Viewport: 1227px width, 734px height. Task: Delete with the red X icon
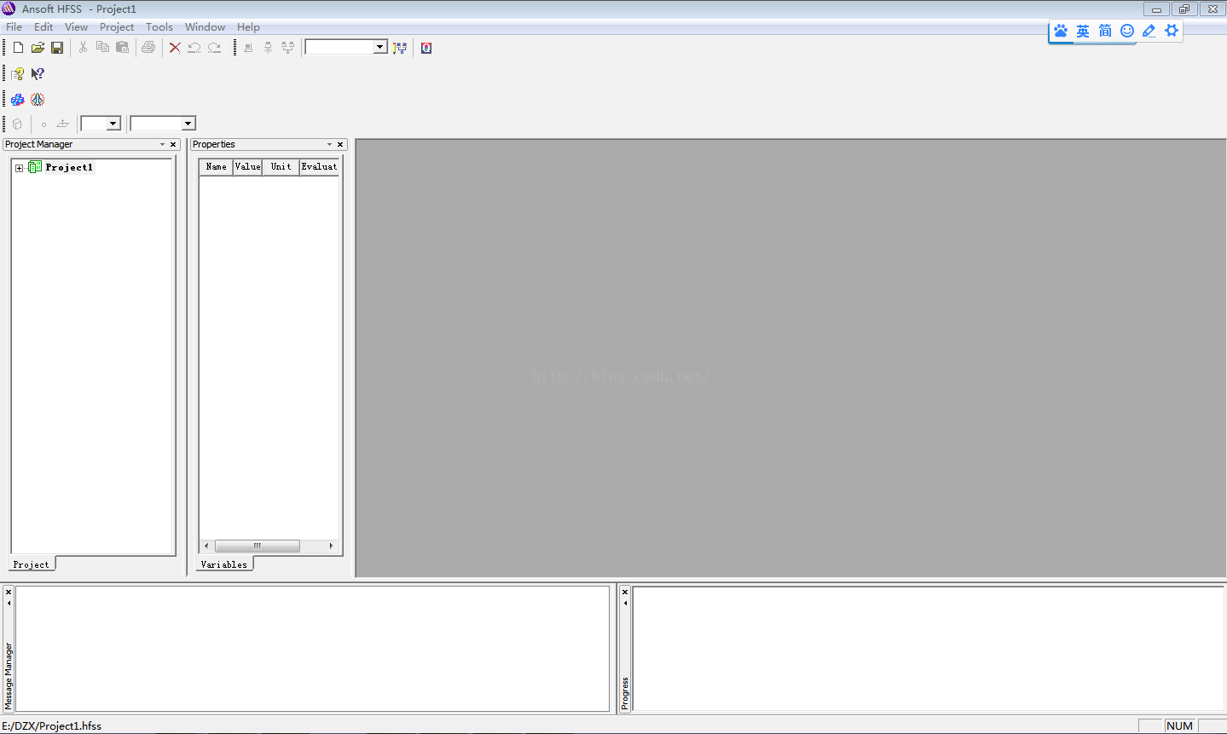tap(175, 48)
